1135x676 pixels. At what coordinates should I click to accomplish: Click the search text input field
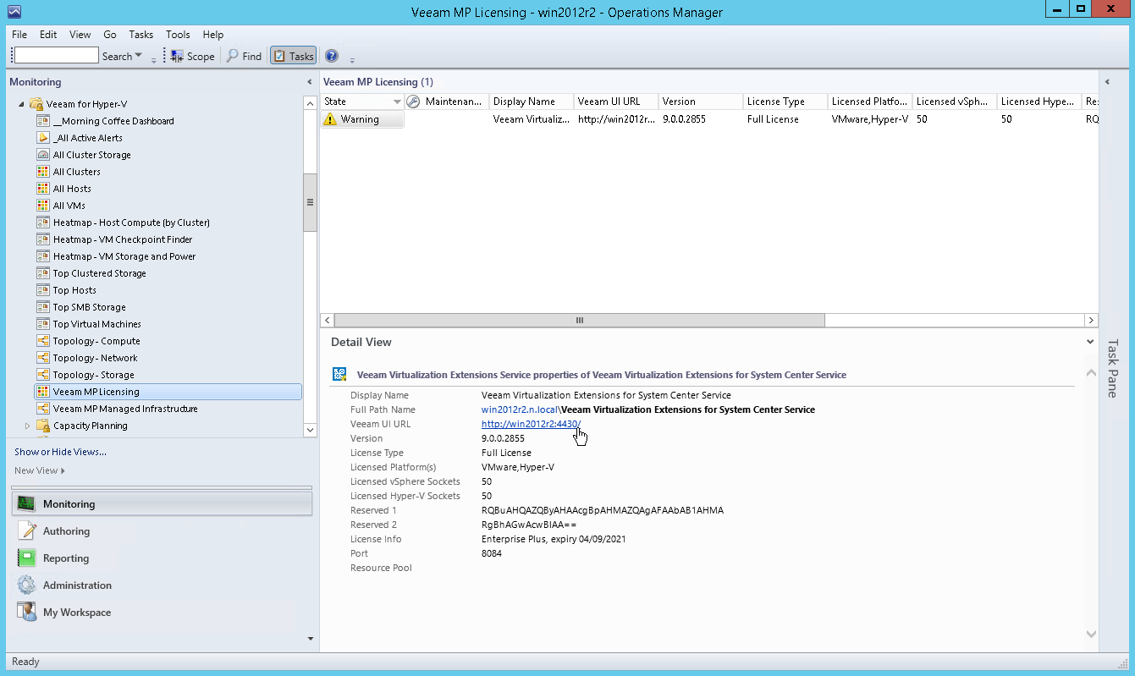57,56
